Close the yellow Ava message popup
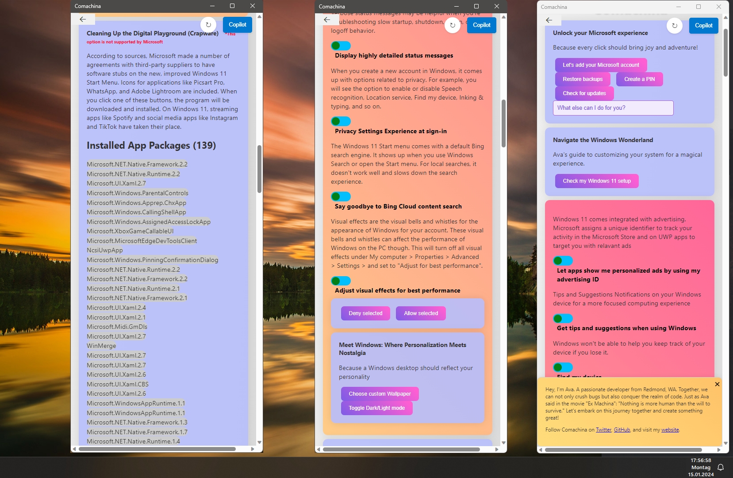 pyautogui.click(x=717, y=384)
